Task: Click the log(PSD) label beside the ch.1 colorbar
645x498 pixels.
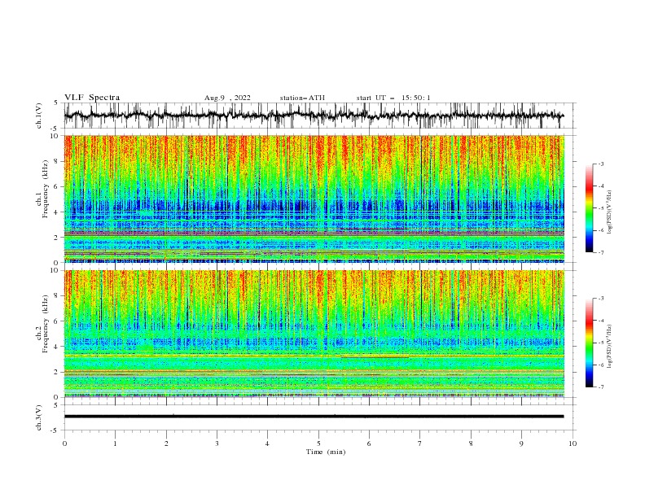Action: click(609, 212)
